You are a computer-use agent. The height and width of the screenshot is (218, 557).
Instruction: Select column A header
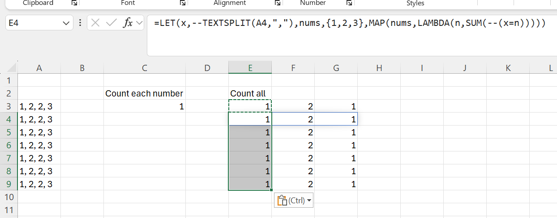tap(39, 68)
